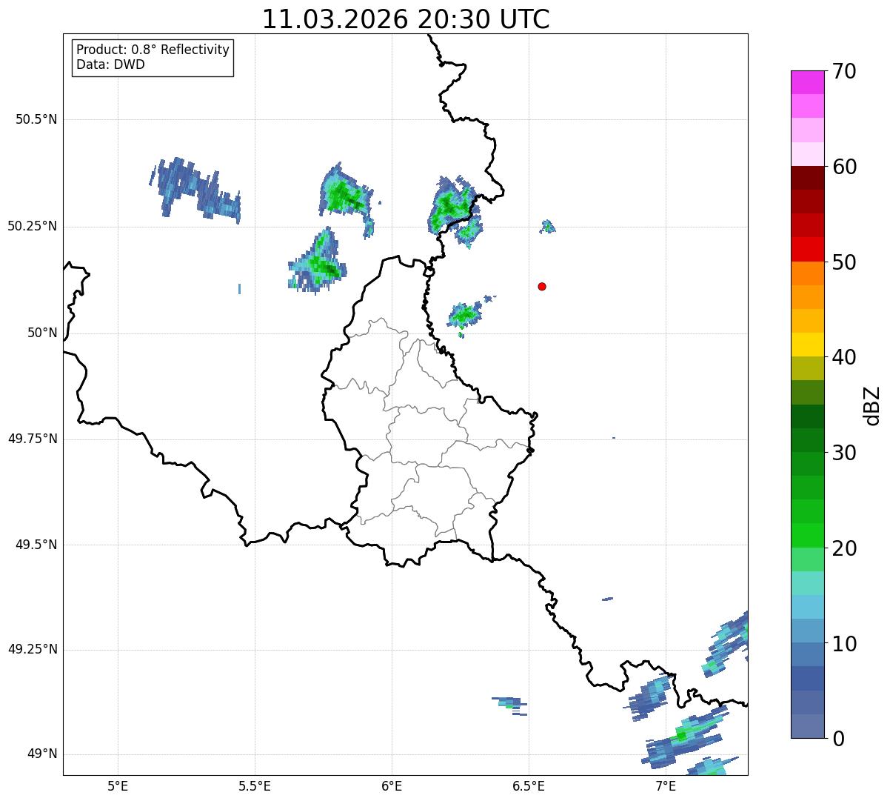Click the dBZ colorbar axis label

click(872, 405)
